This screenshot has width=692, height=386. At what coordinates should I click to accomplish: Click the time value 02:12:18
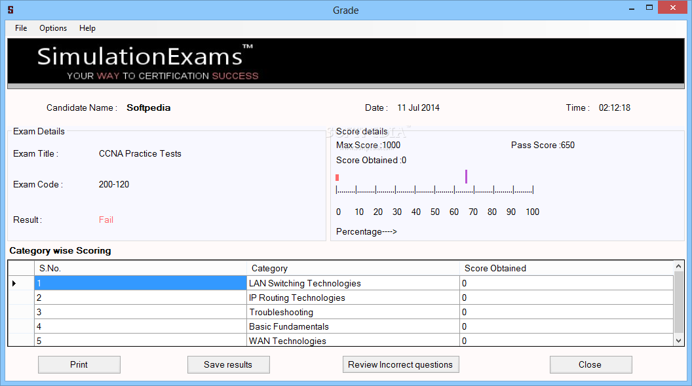614,107
